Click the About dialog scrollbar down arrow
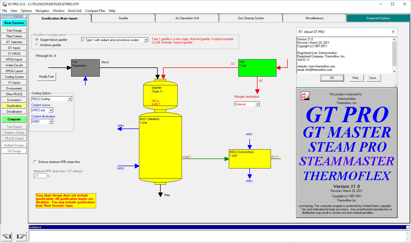 (394, 71)
